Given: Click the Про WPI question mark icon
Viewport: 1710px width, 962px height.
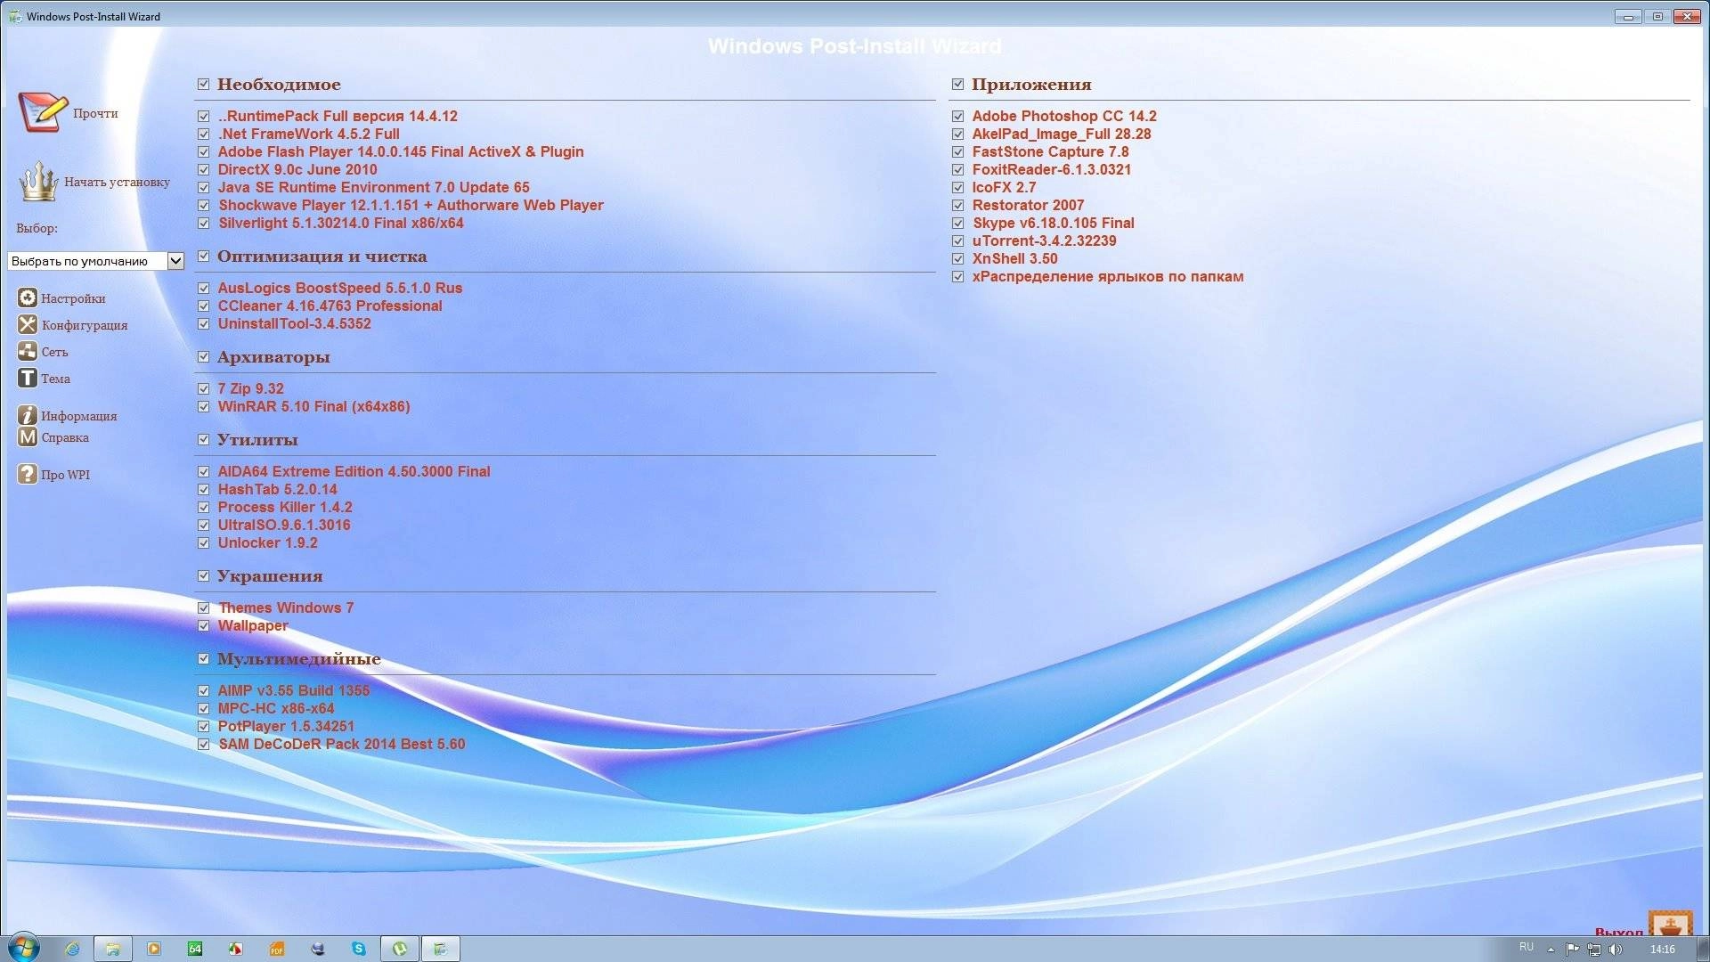Looking at the screenshot, I should [28, 474].
